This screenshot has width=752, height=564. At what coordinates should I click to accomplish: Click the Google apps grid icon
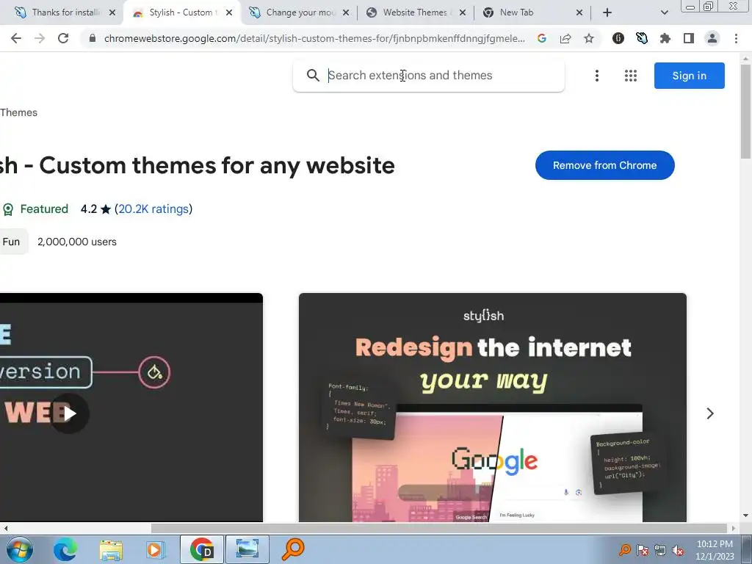coord(631,76)
